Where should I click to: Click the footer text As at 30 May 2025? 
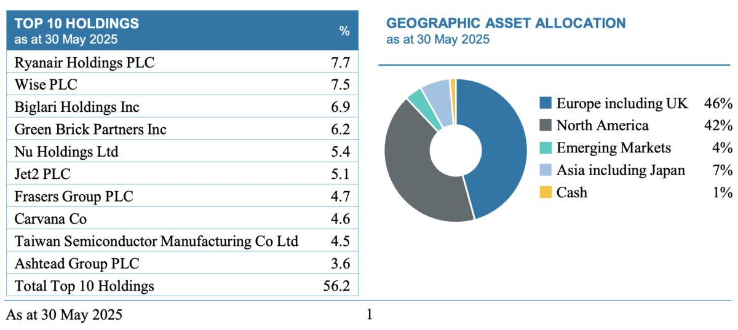click(64, 315)
